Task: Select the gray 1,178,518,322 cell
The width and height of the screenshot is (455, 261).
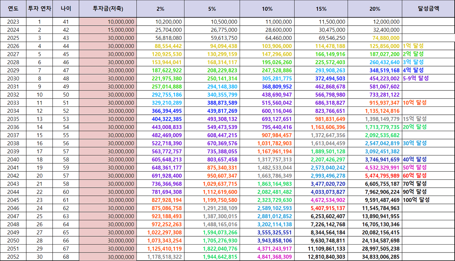Action: pos(160,257)
